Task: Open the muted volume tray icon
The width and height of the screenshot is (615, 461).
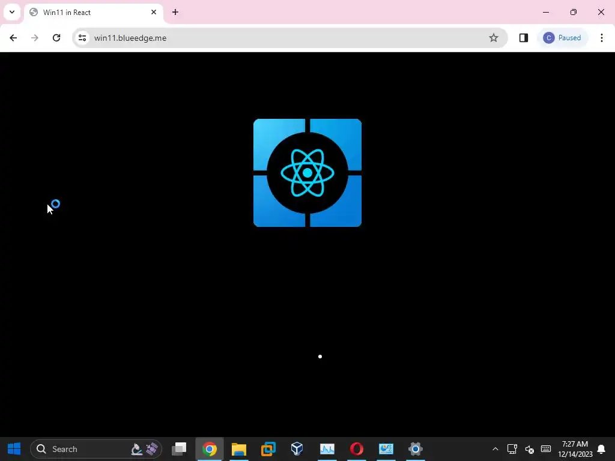Action: click(530, 449)
